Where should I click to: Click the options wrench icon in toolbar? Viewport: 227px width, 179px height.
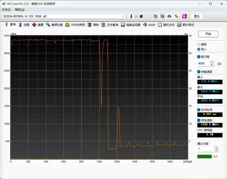click(x=176, y=16)
